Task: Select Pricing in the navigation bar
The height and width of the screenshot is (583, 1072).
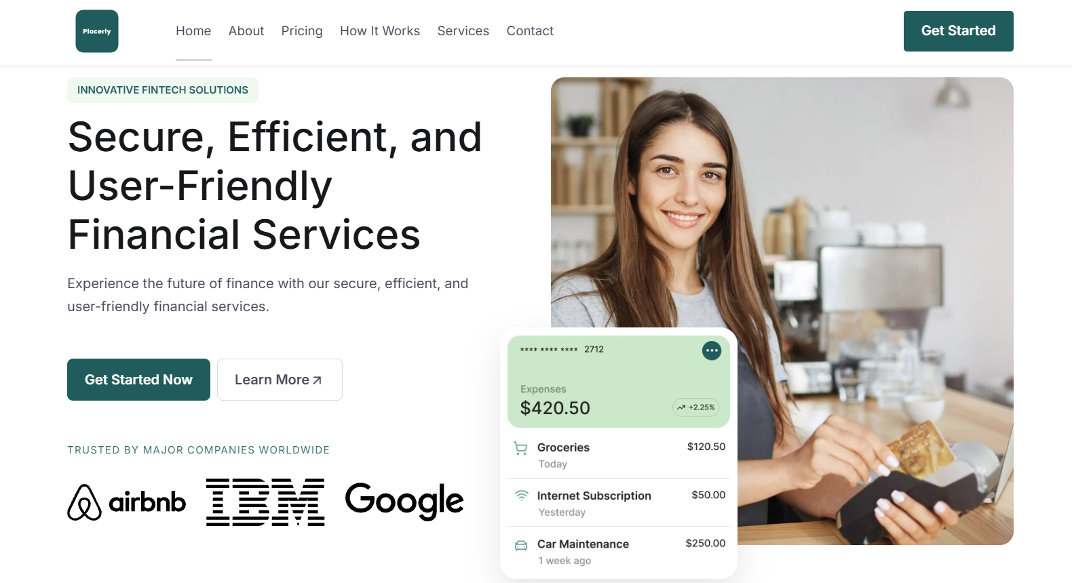Action: coord(302,31)
